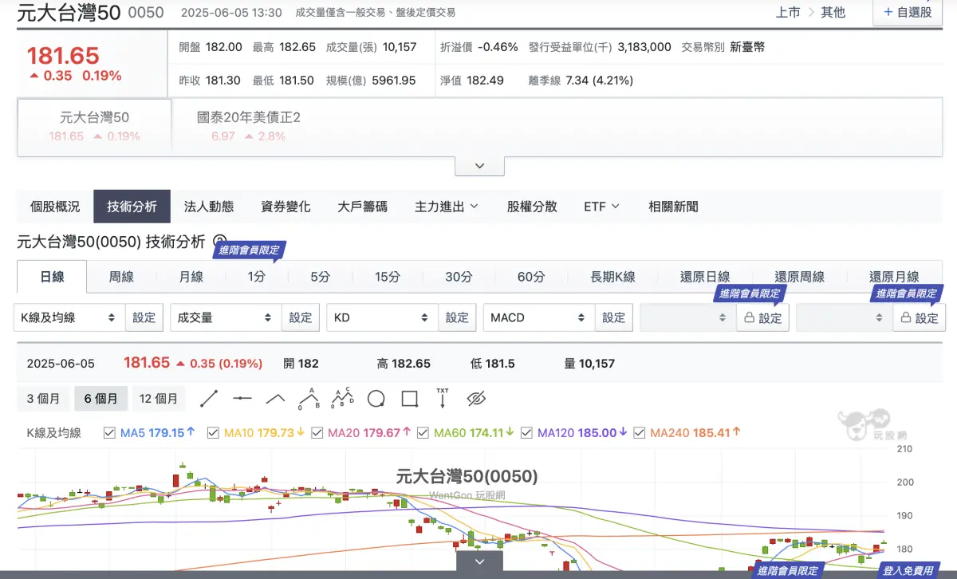Open the second locked empty indicator dropdown

click(x=844, y=317)
